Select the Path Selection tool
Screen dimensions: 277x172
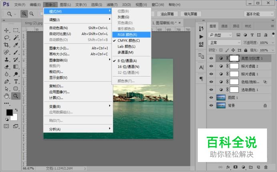tap(6, 89)
